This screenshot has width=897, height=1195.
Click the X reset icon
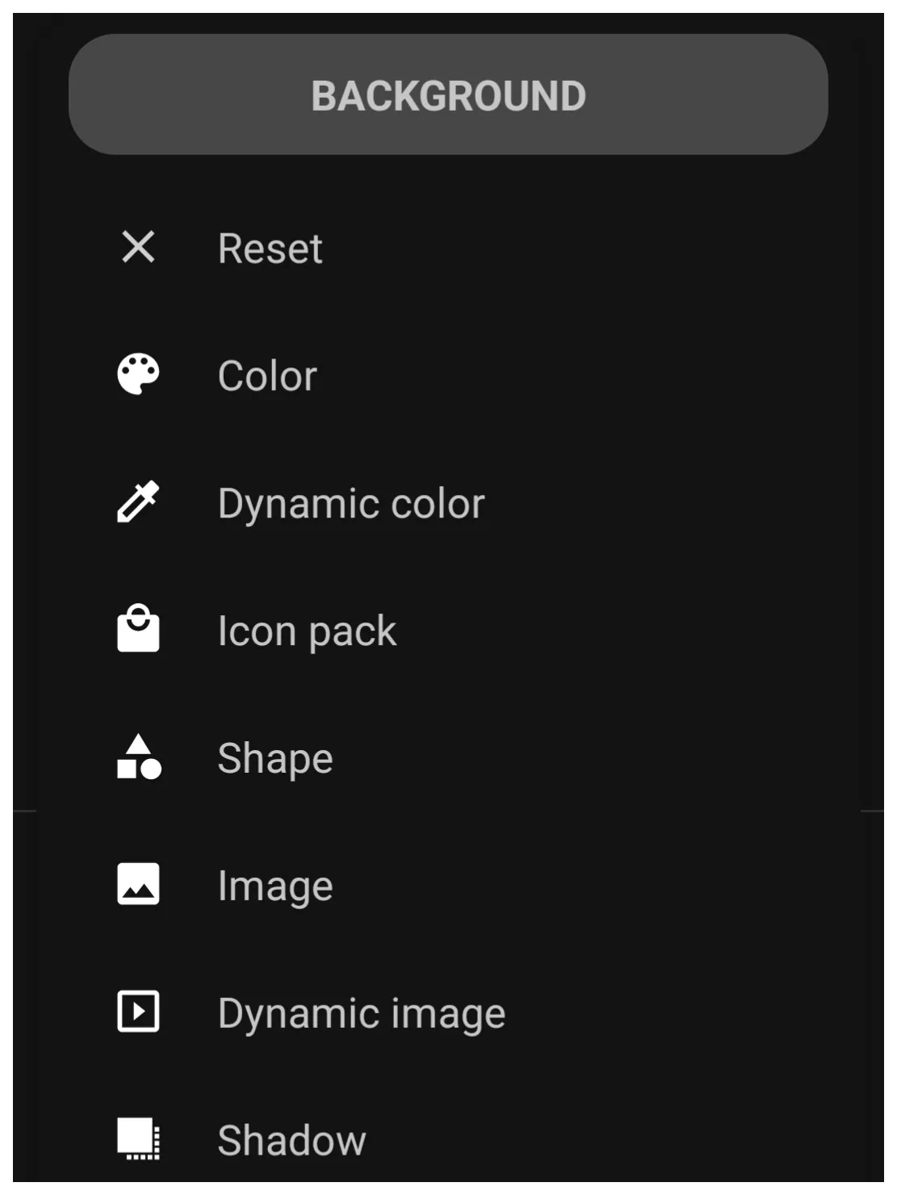(138, 247)
